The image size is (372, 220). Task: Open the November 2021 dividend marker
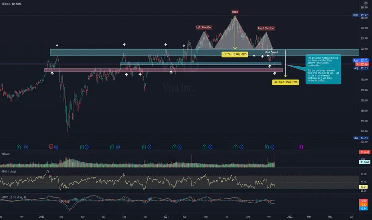272,147
